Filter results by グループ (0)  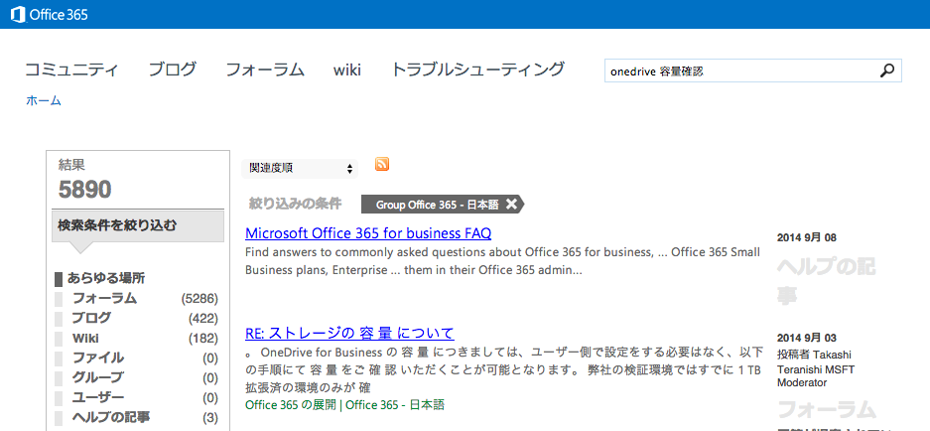pyautogui.click(x=136, y=377)
